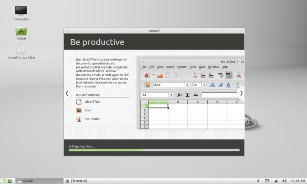The image size is (307, 184).
Task: Click the Giver icon in Included software
Action: 79,110
